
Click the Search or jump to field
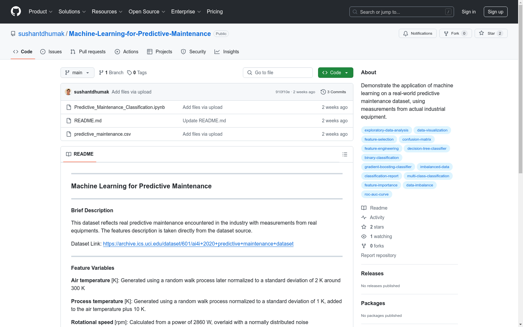point(402,12)
